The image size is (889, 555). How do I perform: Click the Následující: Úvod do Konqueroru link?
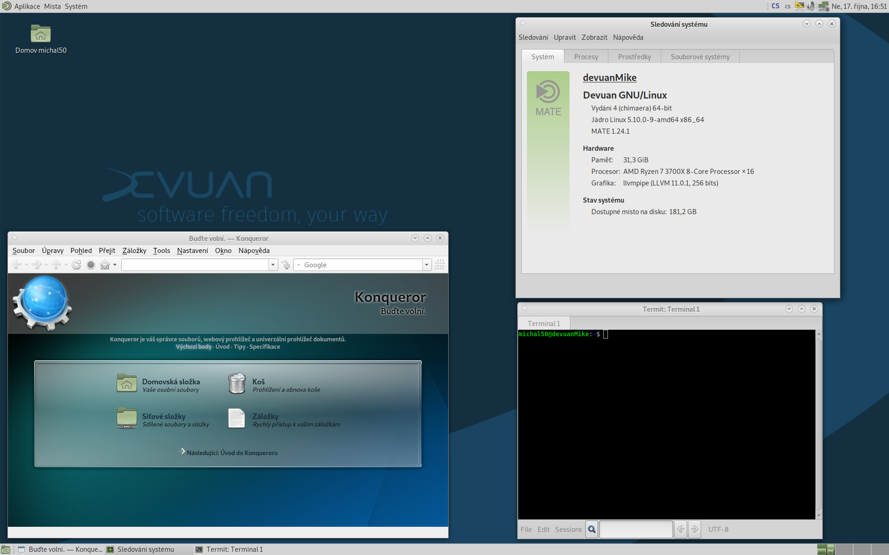[232, 453]
